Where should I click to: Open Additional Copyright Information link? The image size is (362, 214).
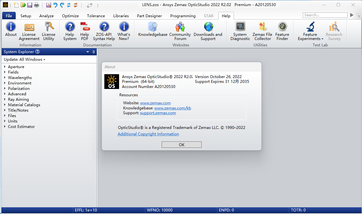pyautogui.click(x=148, y=134)
